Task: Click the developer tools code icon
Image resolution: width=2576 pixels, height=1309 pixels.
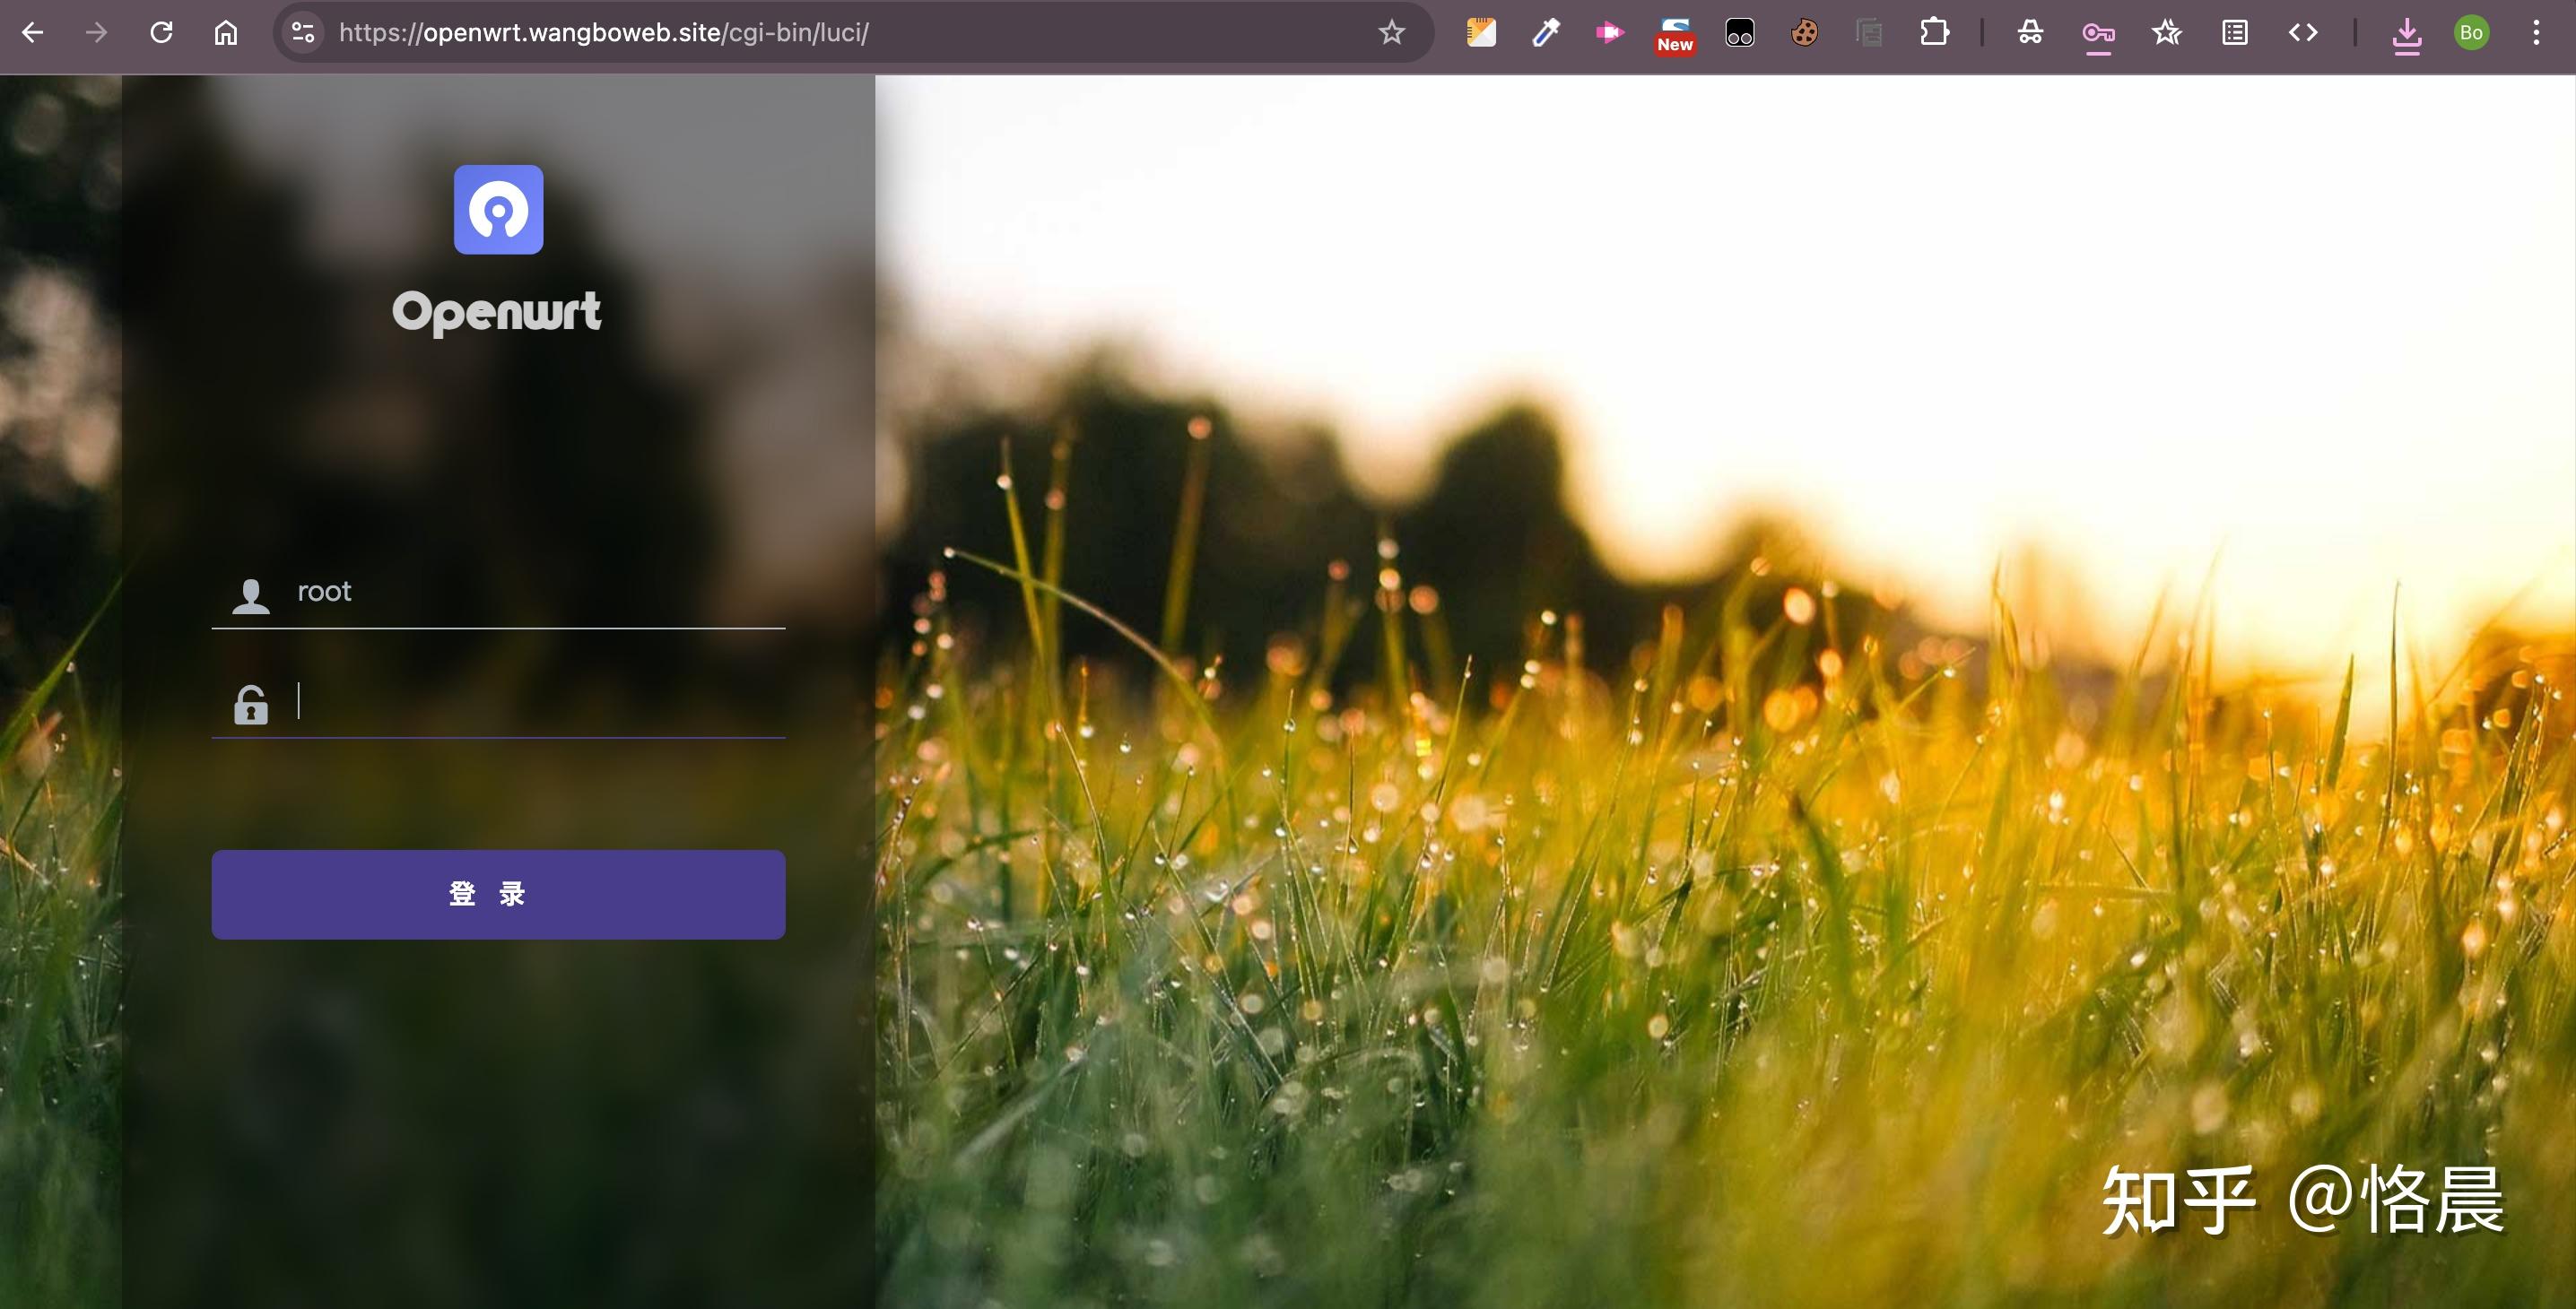Action: (x=2303, y=33)
